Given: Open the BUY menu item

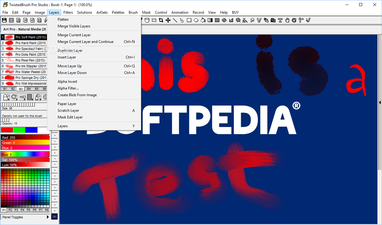Looking at the screenshot, I should 235,12.
